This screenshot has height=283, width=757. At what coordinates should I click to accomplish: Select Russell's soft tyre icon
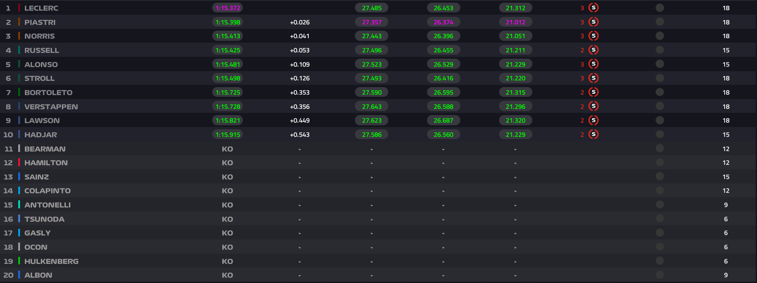[x=593, y=50]
